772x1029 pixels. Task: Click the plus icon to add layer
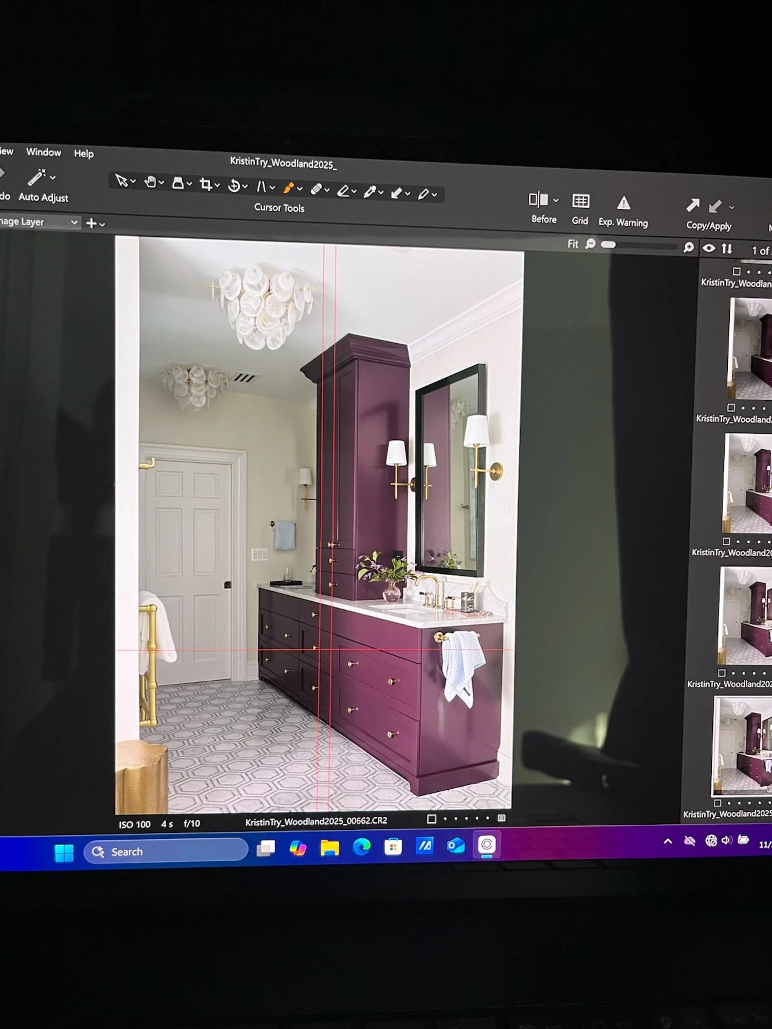pos(91,223)
